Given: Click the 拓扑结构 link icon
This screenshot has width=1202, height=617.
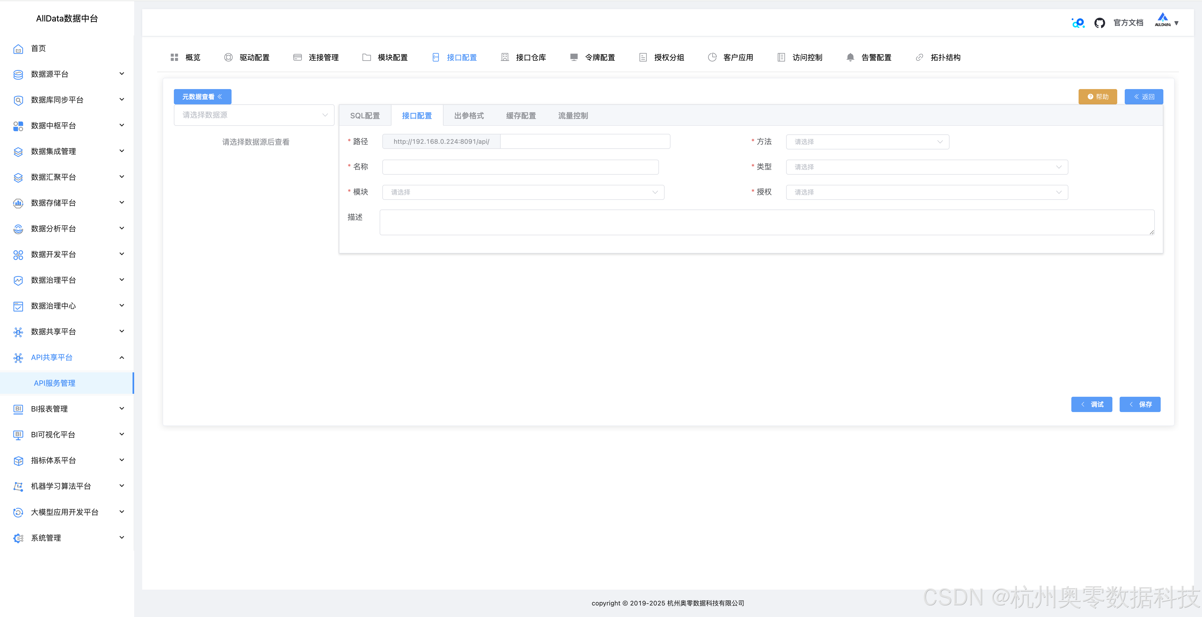Looking at the screenshot, I should pos(919,57).
